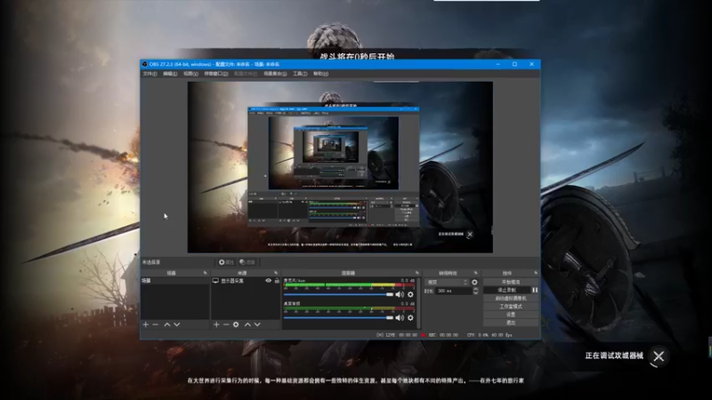Toggle 工作室模式 studio mode button
This screenshot has width=712, height=400.
tap(511, 306)
